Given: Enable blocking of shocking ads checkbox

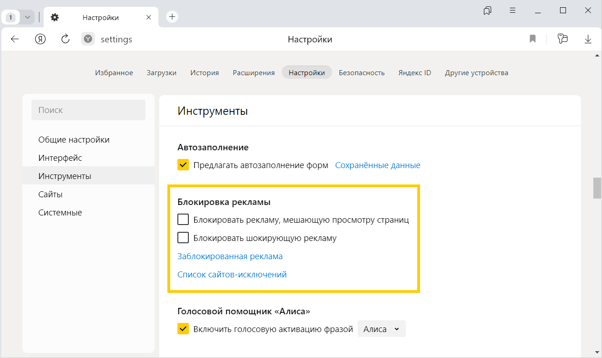Looking at the screenshot, I should 183,238.
